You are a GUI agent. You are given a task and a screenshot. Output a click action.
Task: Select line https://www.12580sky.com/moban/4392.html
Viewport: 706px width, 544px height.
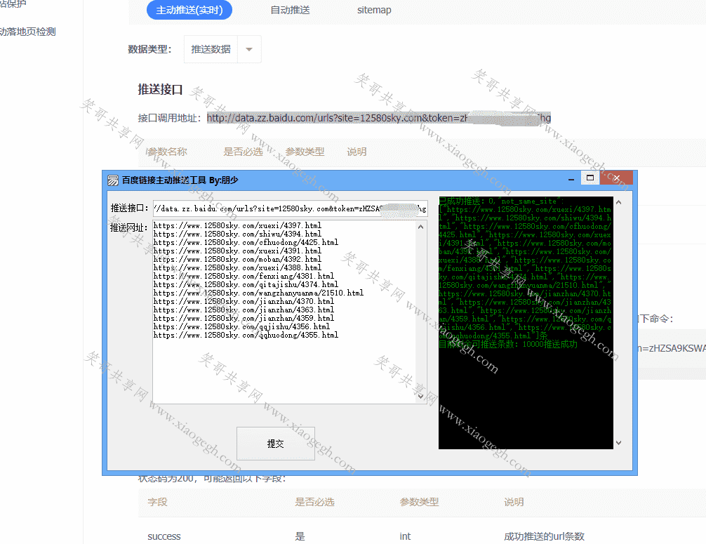(x=237, y=259)
